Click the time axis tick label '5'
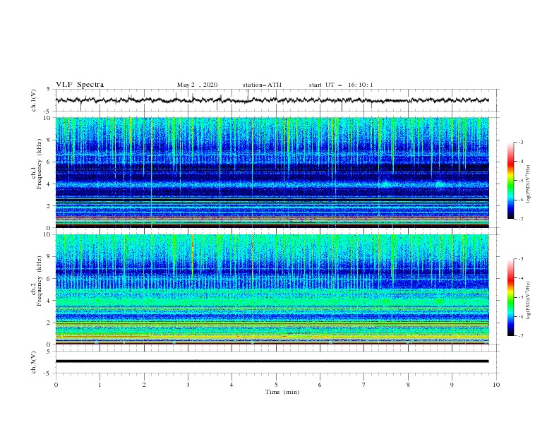The image size is (559, 432). click(x=276, y=385)
